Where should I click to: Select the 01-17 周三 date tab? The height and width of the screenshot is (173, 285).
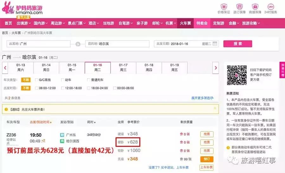(x=123, y=68)
